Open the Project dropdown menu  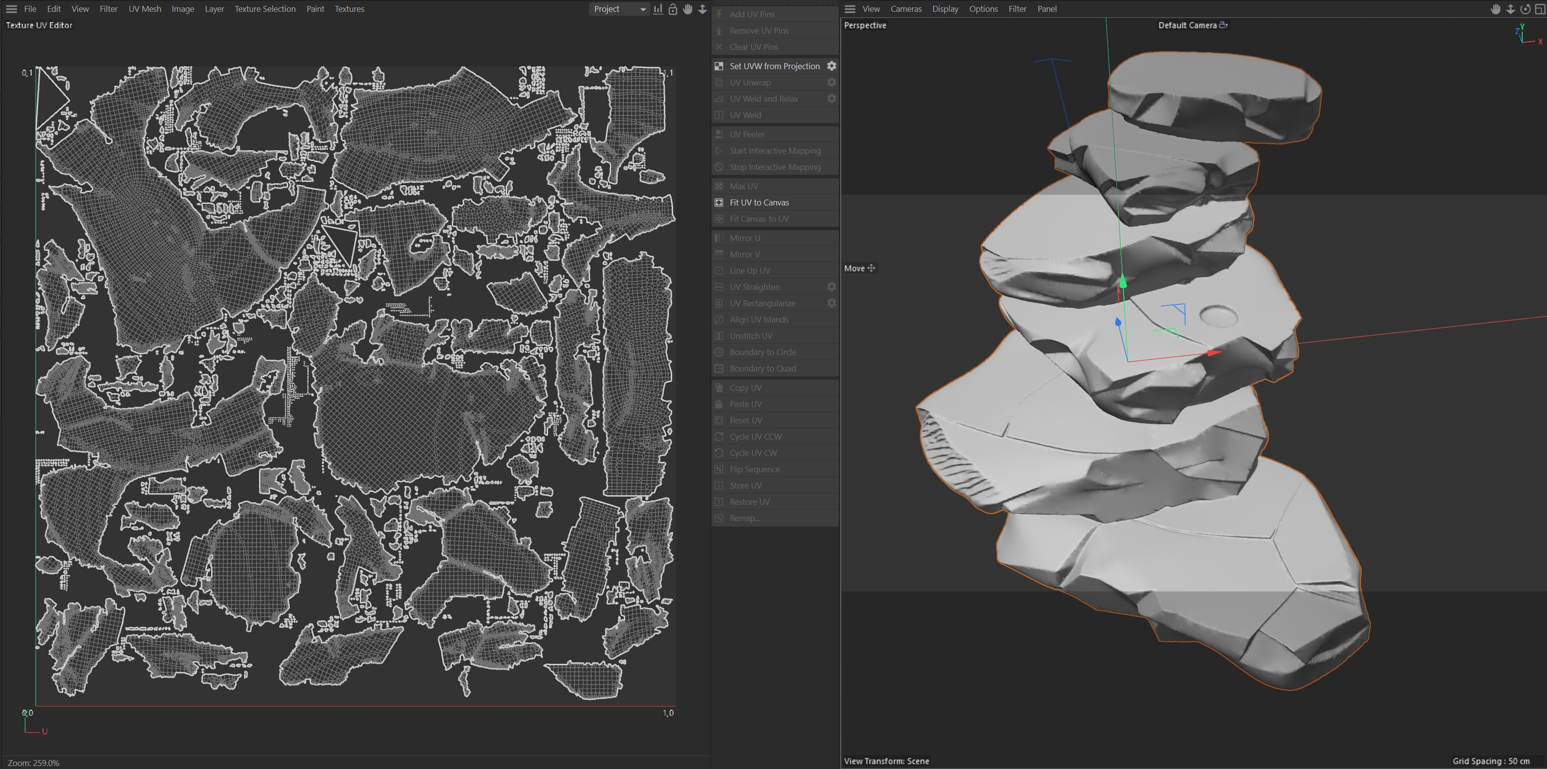pos(619,9)
